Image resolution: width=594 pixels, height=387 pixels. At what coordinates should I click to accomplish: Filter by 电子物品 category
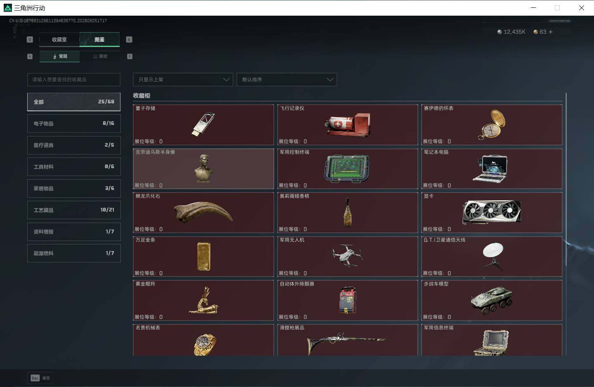pyautogui.click(x=74, y=123)
